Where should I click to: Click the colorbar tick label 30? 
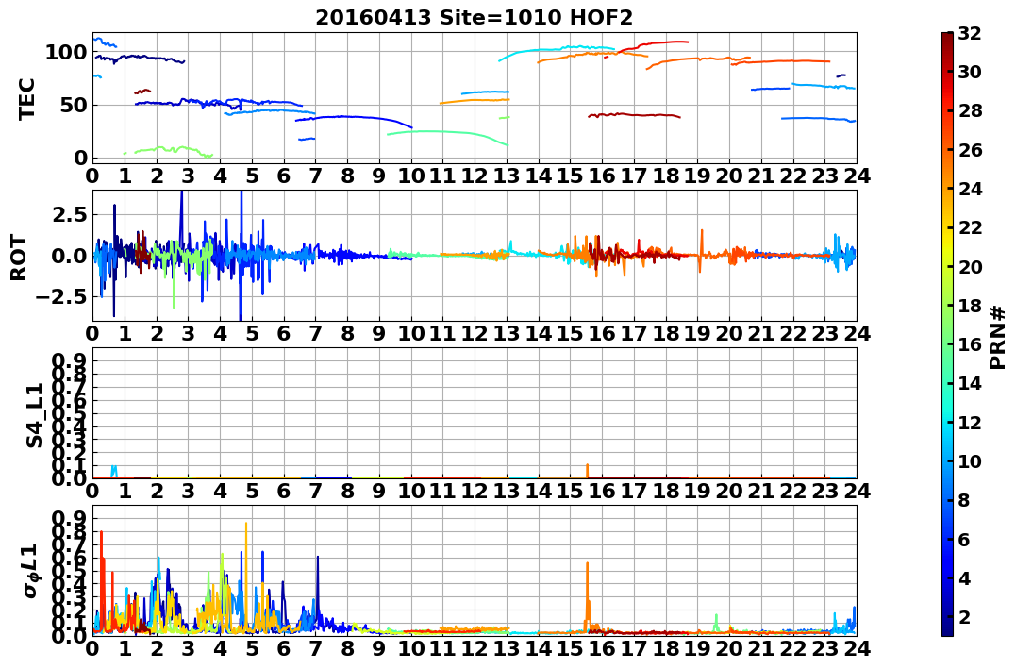pyautogui.click(x=970, y=72)
